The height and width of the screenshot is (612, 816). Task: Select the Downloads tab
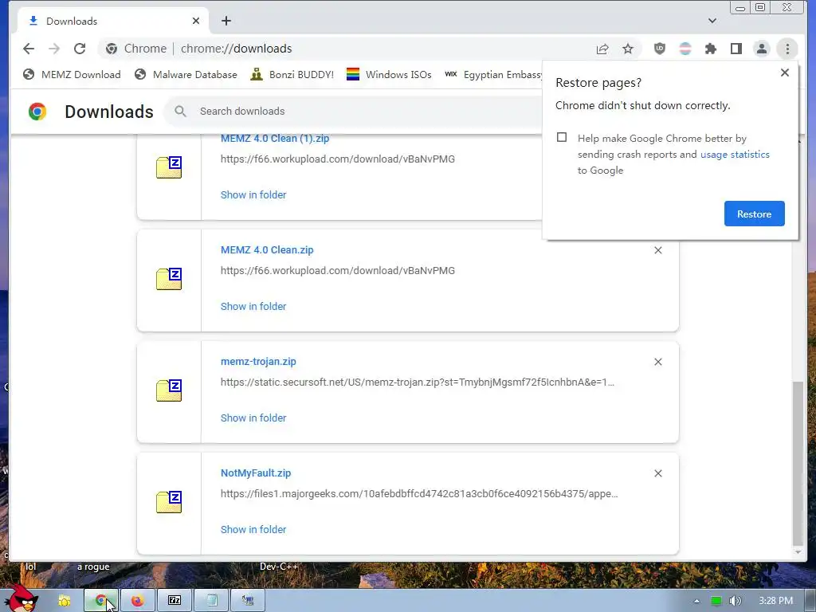click(113, 21)
